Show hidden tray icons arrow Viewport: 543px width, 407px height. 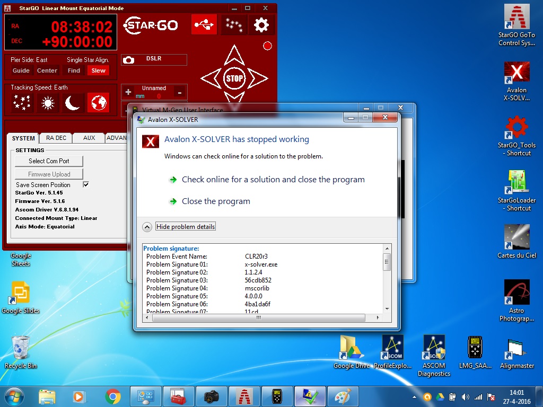(415, 397)
